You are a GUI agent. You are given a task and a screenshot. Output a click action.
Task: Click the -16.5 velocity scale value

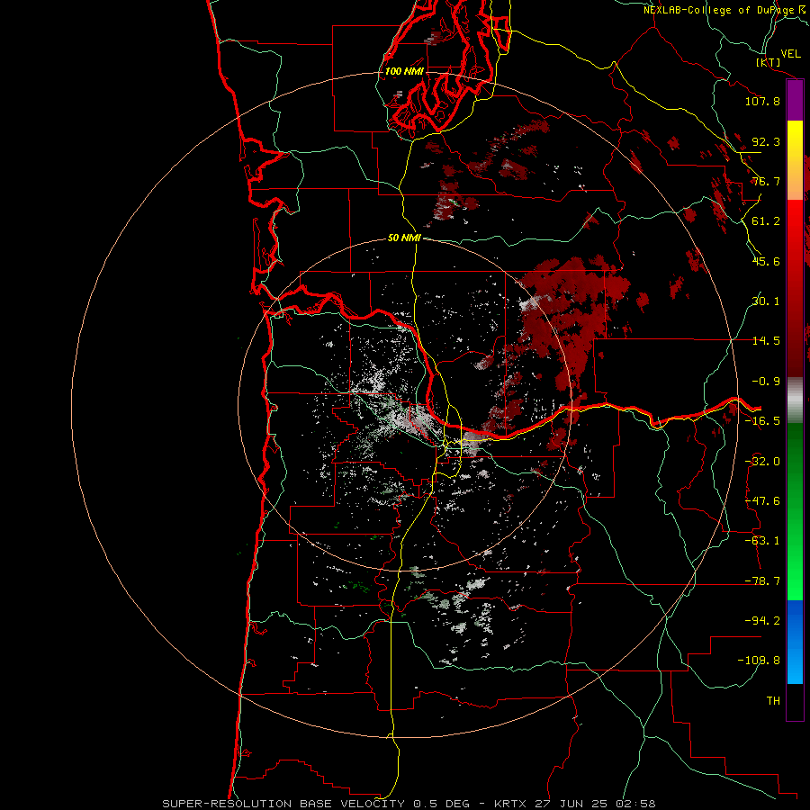762,421
